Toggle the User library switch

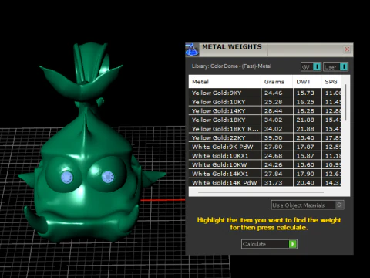(x=335, y=67)
